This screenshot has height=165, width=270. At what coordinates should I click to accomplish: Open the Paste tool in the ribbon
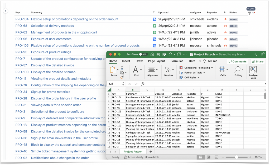(x=114, y=71)
